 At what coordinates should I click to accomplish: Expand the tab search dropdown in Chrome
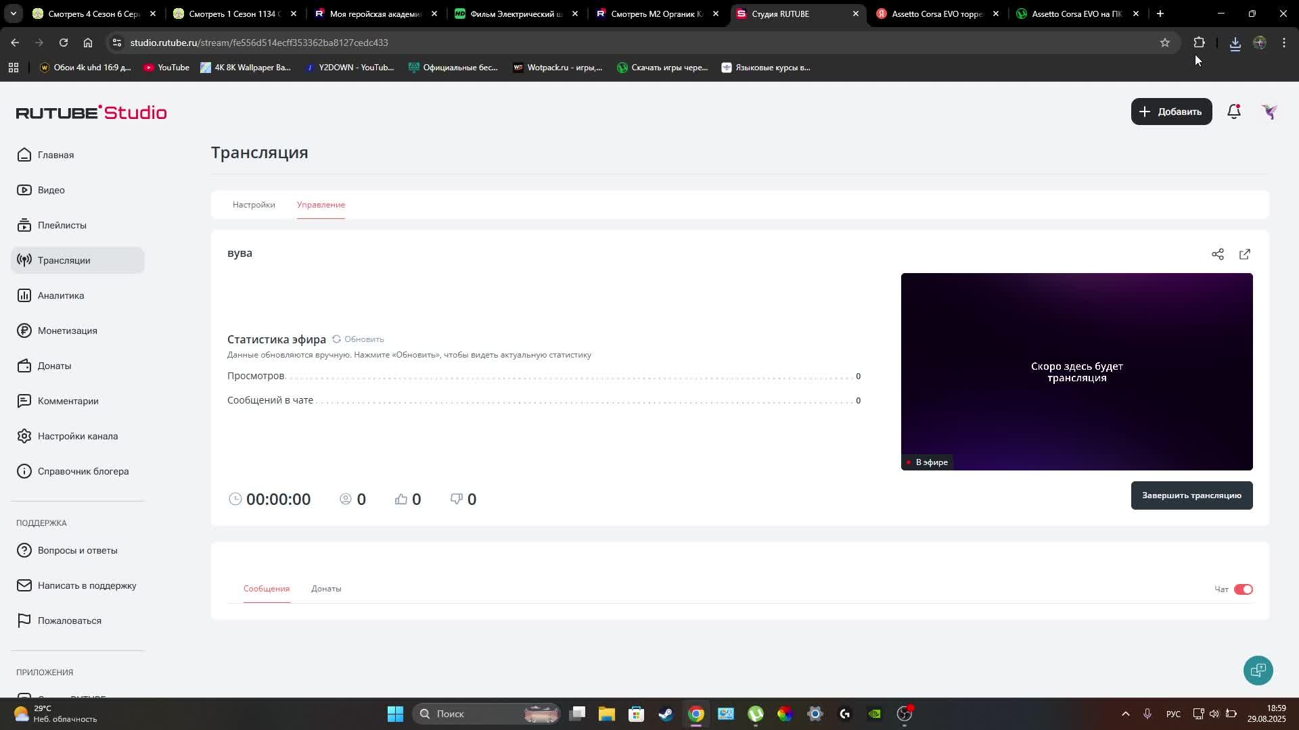coord(14,14)
